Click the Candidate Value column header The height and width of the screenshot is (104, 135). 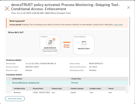click(x=20, y=88)
